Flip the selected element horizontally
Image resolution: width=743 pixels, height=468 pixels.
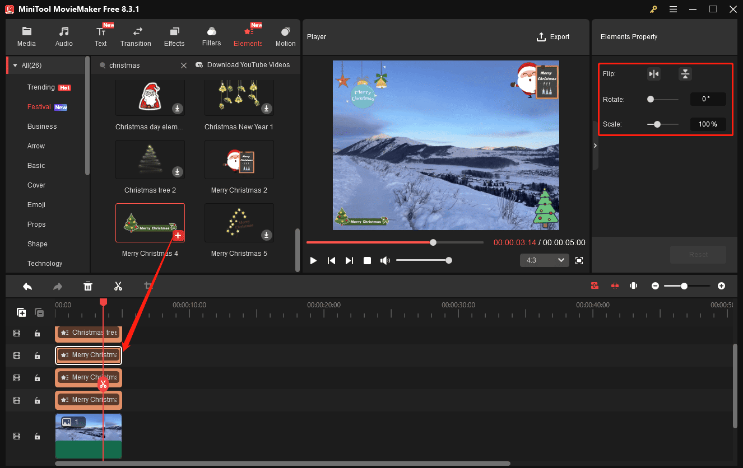coord(653,73)
